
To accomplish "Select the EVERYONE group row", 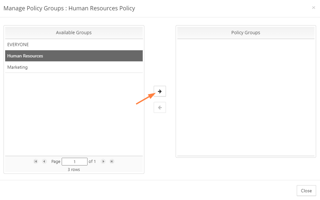I will click(74, 45).
